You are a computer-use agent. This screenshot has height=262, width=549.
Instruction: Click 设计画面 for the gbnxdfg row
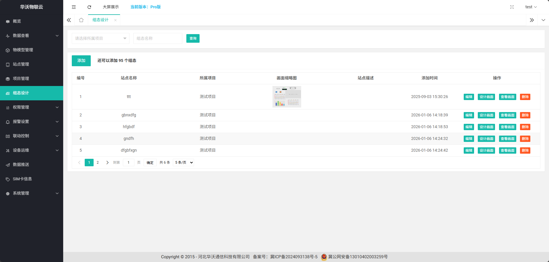(486, 115)
